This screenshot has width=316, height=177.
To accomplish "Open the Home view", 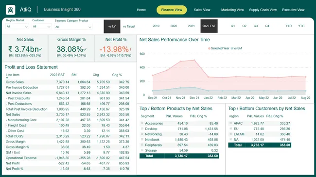I will click(141, 10).
